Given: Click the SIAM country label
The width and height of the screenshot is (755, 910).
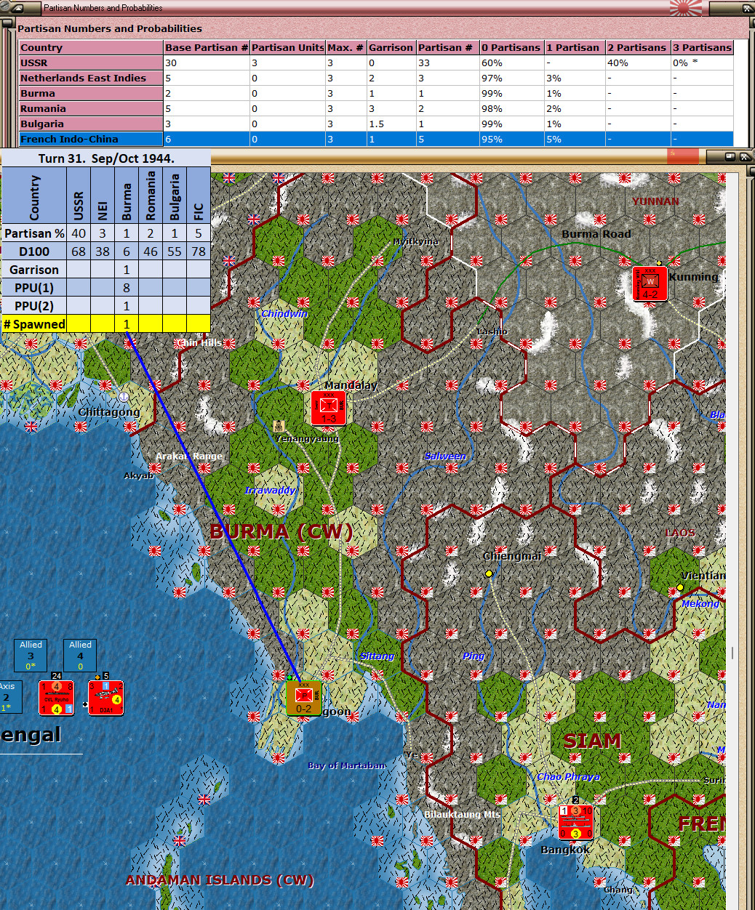Looking at the screenshot, I should (x=592, y=741).
